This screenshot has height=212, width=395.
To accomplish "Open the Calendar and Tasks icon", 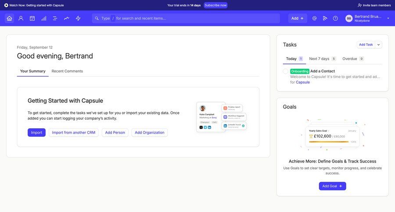I will click(32, 18).
